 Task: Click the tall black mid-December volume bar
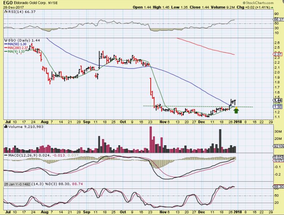[x=220, y=141]
